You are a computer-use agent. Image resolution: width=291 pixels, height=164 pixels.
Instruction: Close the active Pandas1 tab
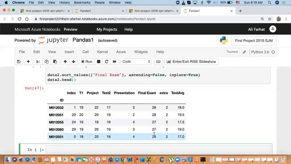pos(231,11)
